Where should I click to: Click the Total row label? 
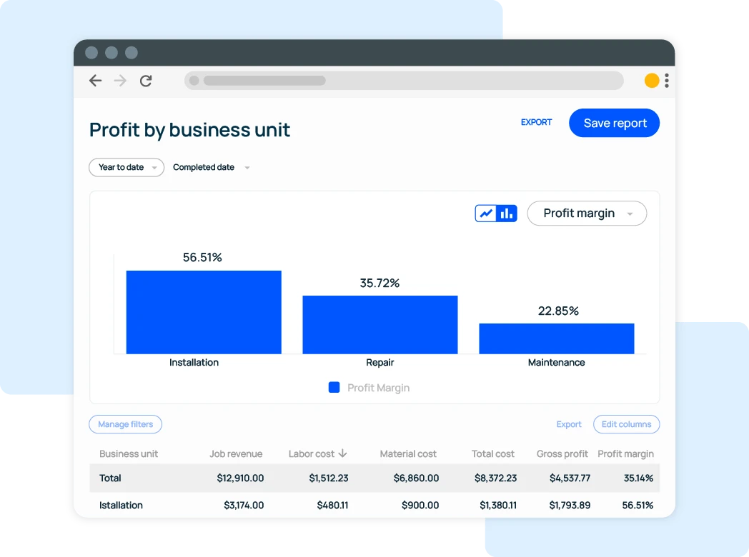click(x=110, y=478)
